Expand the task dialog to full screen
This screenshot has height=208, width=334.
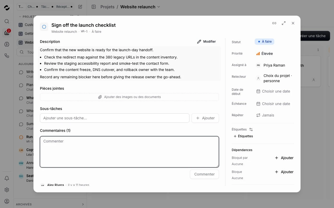(284, 23)
